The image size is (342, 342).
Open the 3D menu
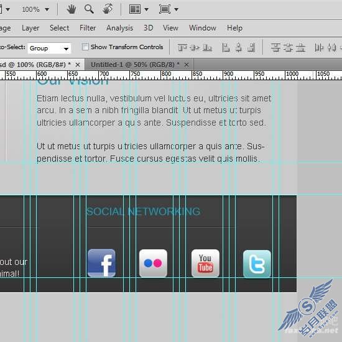(149, 28)
